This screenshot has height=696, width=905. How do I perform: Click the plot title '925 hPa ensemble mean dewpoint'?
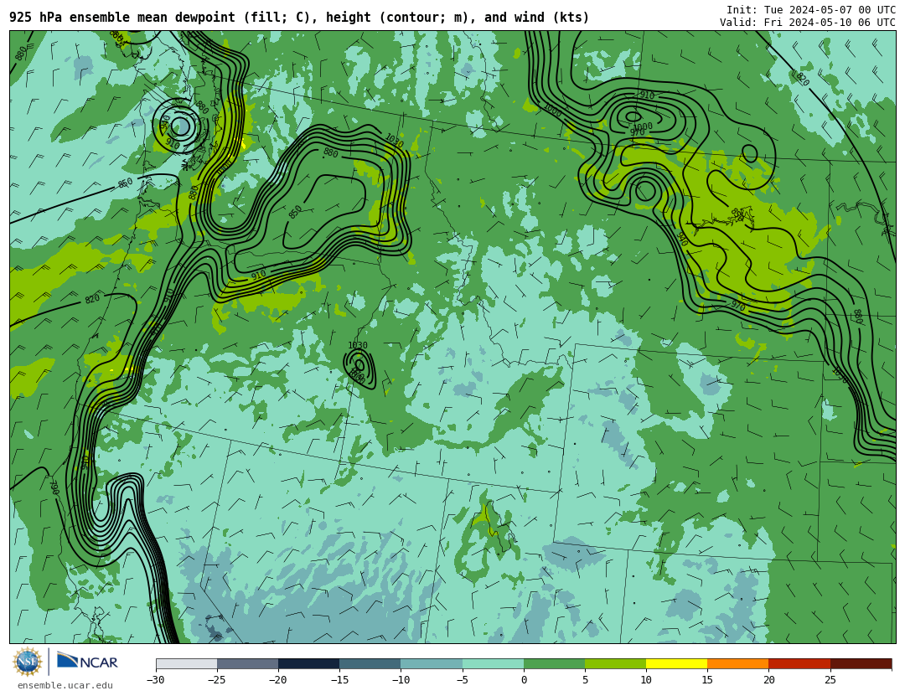pos(122,18)
